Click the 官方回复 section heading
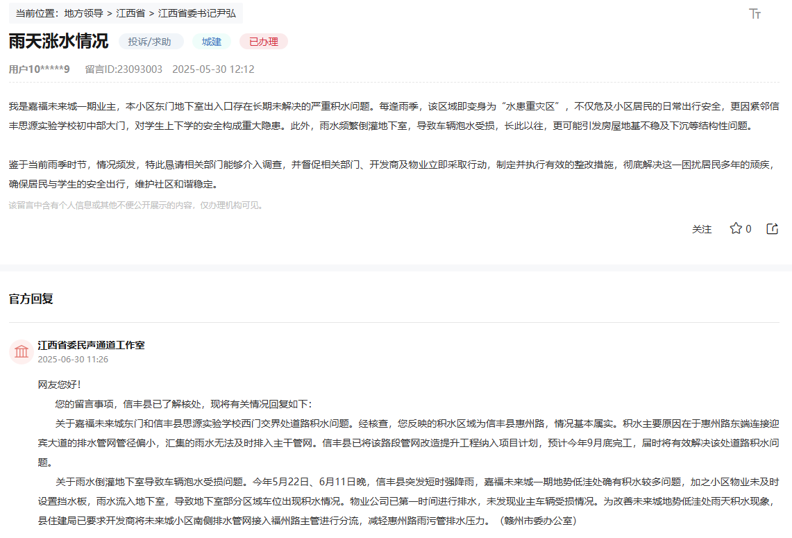This screenshot has width=792, height=538. click(x=31, y=299)
